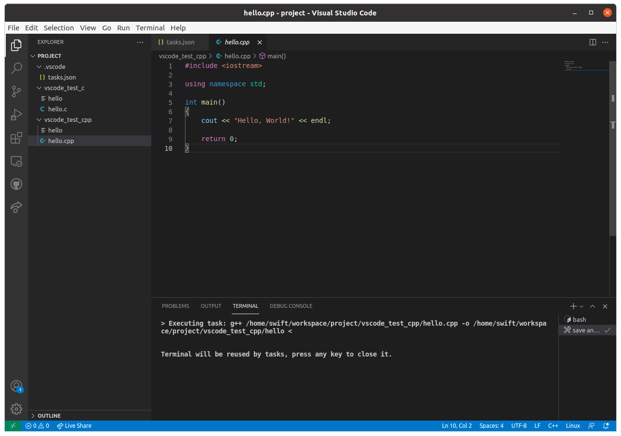Select the bash terminal entry

pos(587,319)
